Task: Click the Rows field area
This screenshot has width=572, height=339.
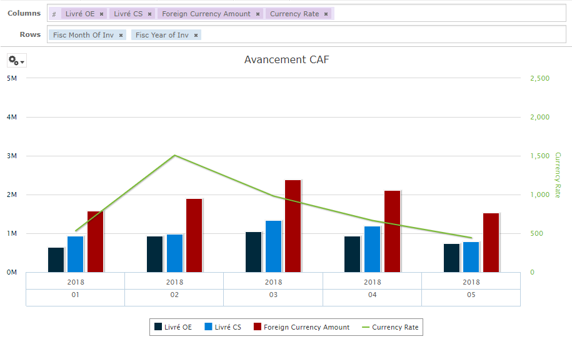Action: [306, 34]
